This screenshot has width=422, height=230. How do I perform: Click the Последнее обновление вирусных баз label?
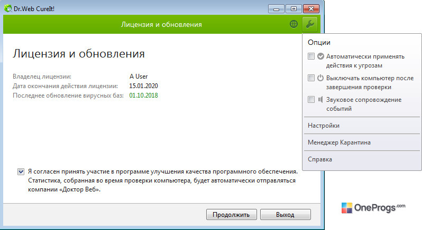[68, 95]
